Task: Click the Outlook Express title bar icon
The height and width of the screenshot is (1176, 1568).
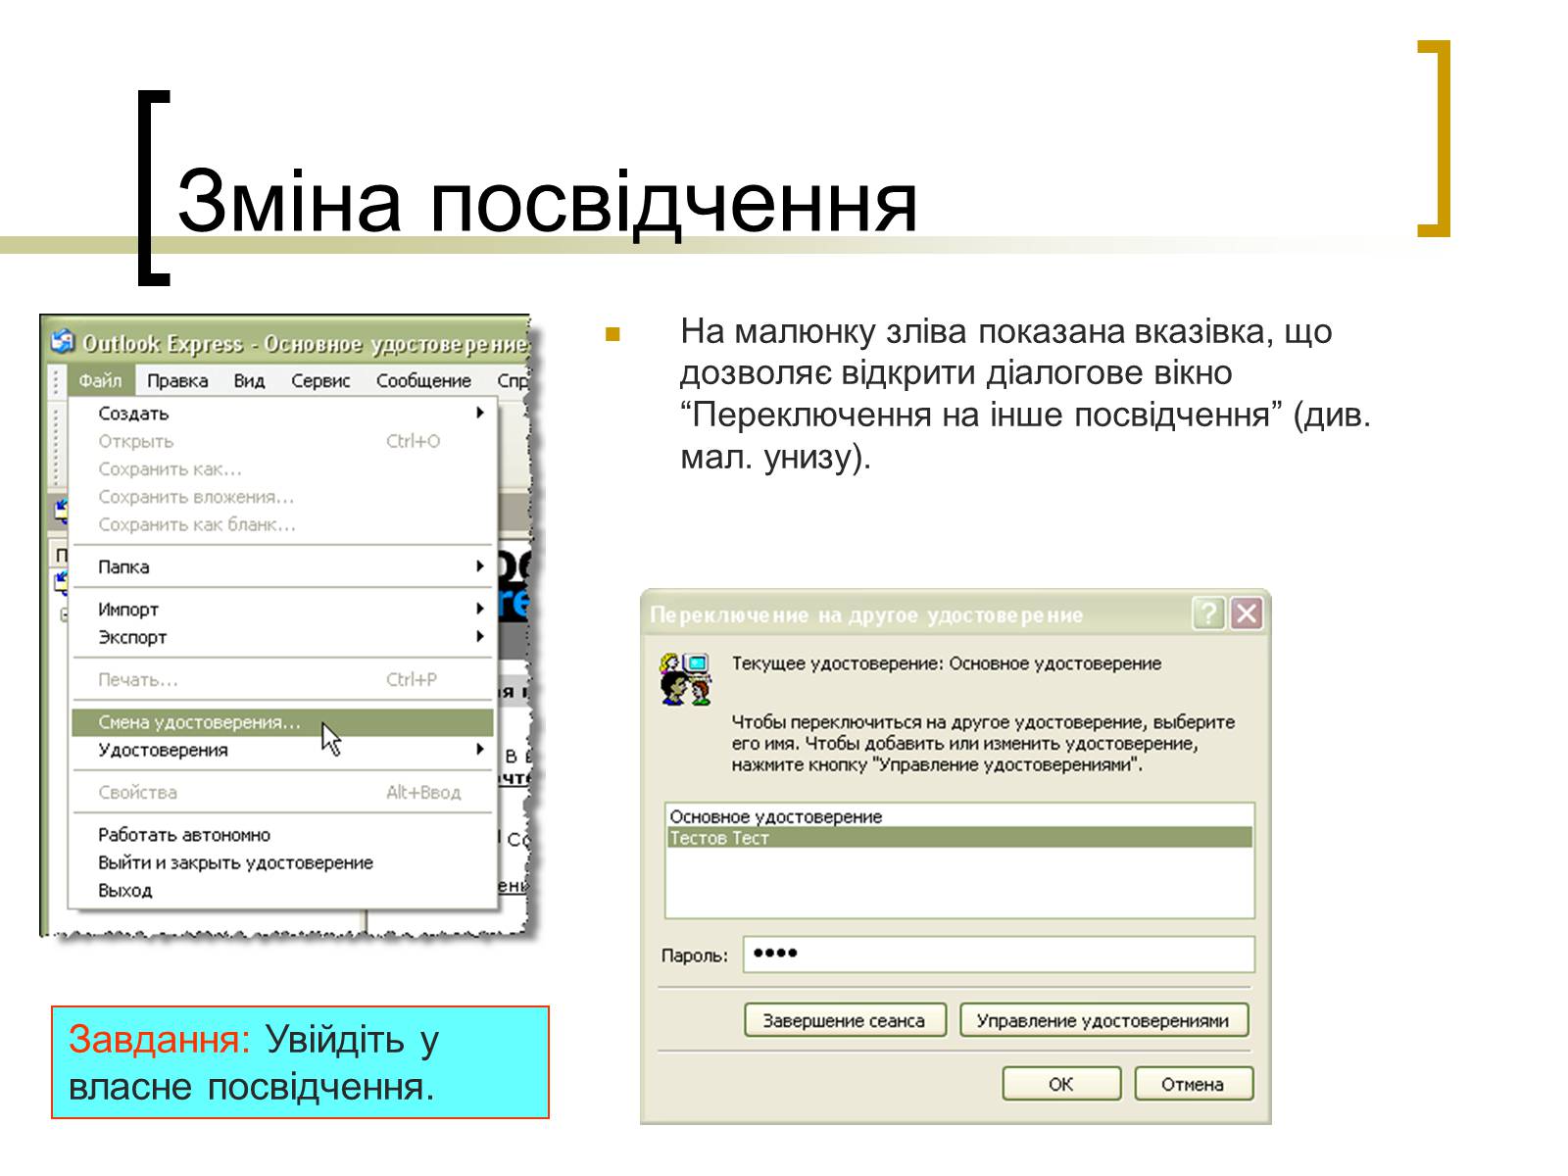Action: click(x=63, y=342)
